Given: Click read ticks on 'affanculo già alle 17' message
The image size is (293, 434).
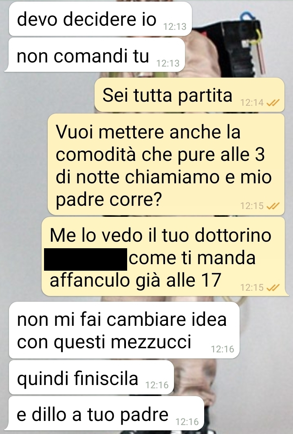Looking at the screenshot, I should pos(273,287).
